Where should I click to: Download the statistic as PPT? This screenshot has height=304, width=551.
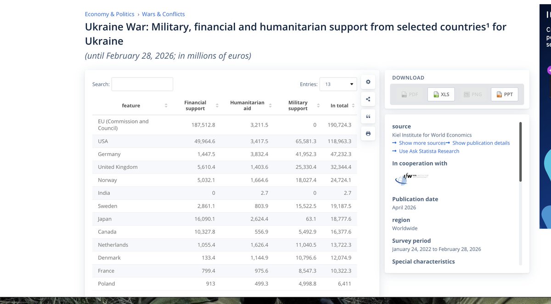[x=505, y=94]
